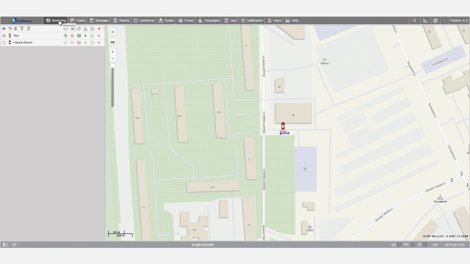This screenshot has height=264, width=470.
Task: Locate Test unit with crosshair icon
Action: [66, 36]
